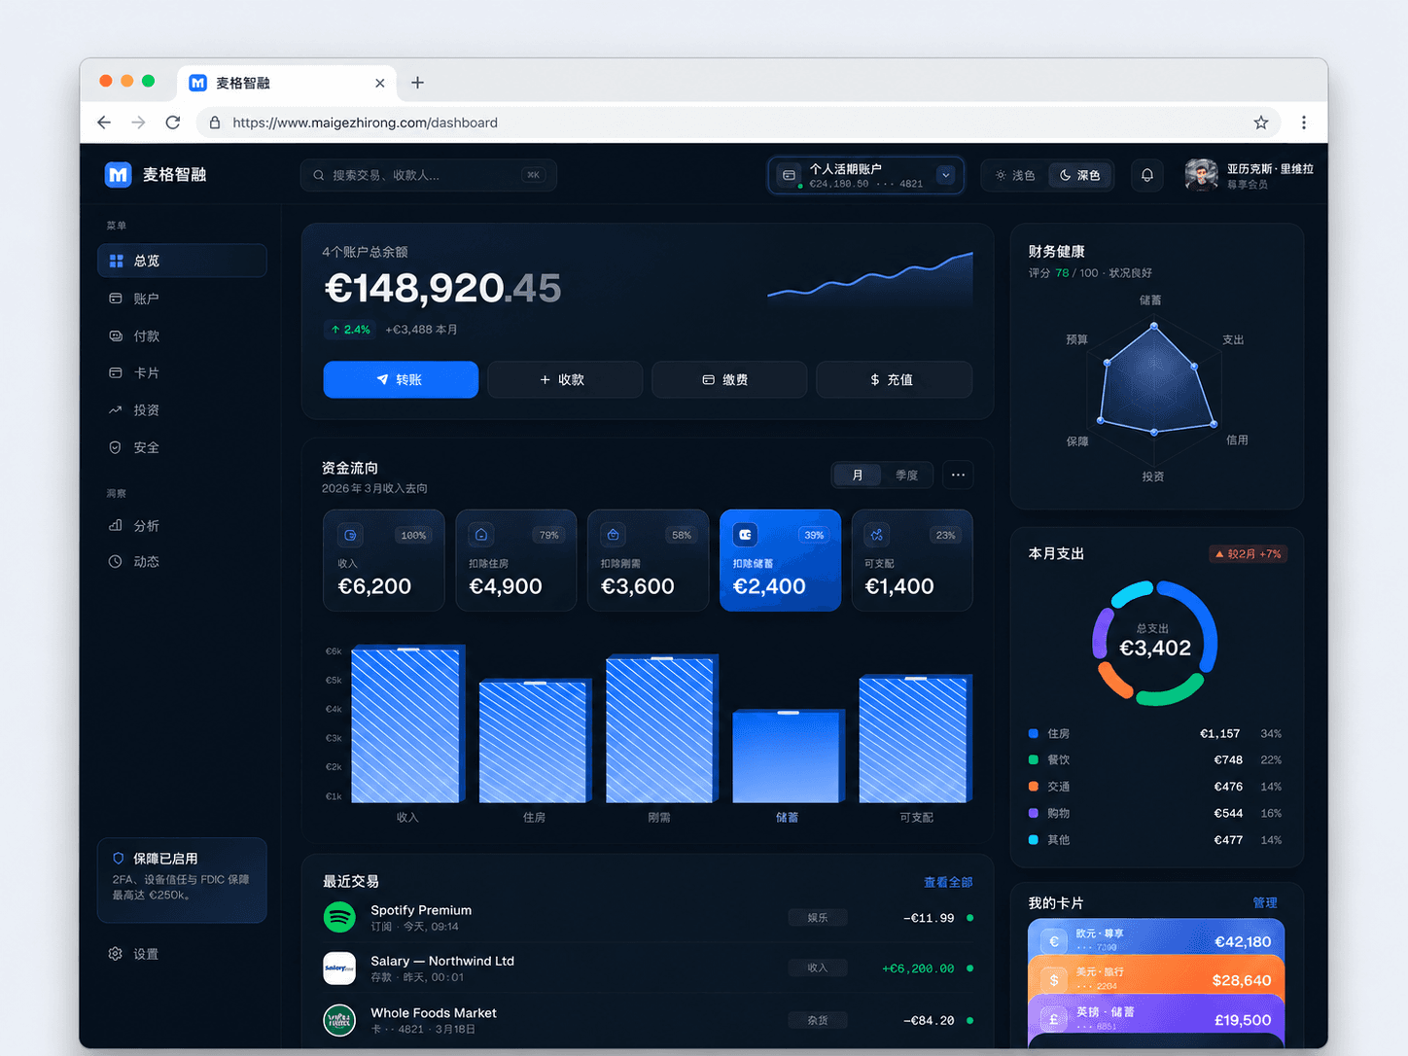The width and height of the screenshot is (1408, 1056).
Task: Select the 可支配 €1,400 card
Action: (x=912, y=560)
